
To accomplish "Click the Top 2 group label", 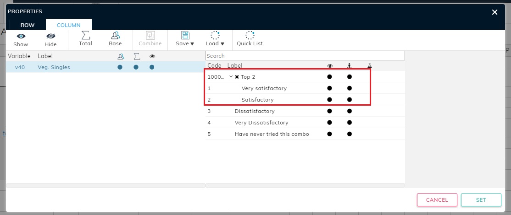I will (x=248, y=77).
